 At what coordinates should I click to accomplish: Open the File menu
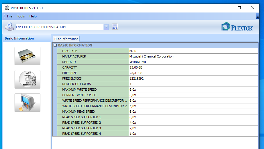(x=10, y=16)
